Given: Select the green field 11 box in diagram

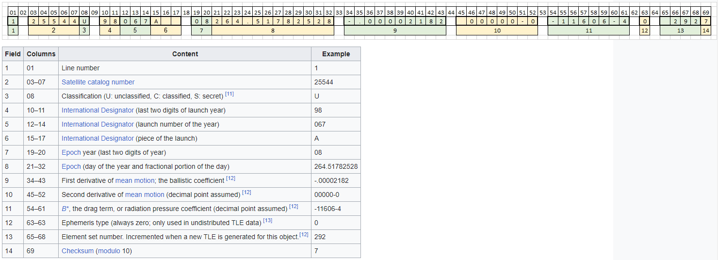Looking at the screenshot, I should pyautogui.click(x=588, y=31).
